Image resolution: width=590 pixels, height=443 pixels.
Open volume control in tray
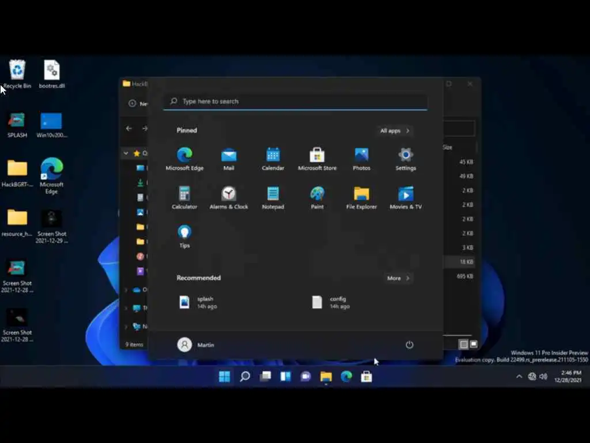[x=543, y=376]
